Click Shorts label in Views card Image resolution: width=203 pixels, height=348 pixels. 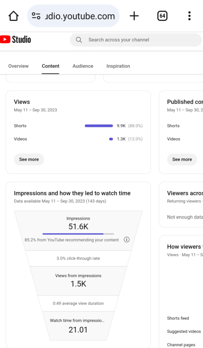[20, 126]
